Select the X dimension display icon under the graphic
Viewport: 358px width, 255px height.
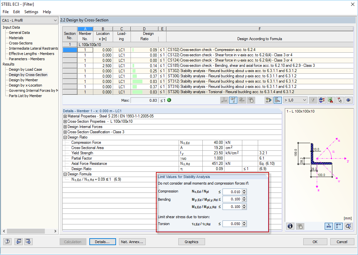pyautogui.click(x=328, y=226)
